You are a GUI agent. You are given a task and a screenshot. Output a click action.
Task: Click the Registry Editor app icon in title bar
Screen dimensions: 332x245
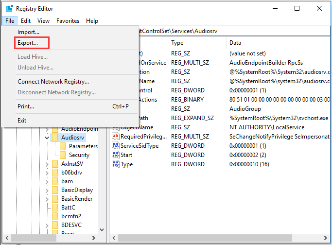click(9, 9)
